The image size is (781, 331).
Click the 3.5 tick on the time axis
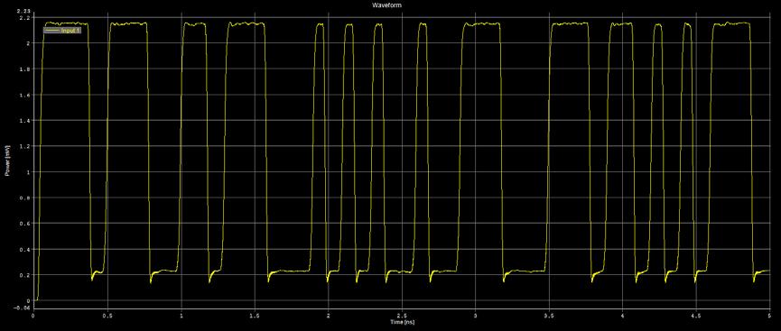point(549,316)
